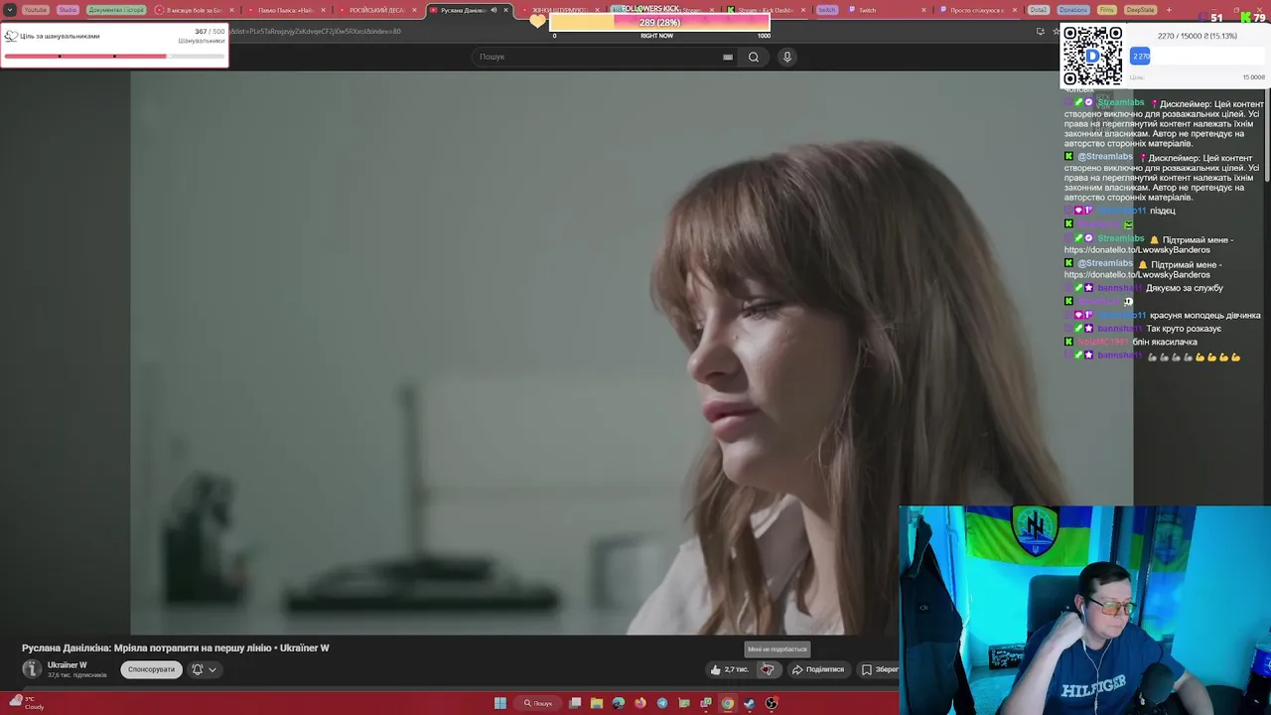Screen dimensions: 1271x715
Task: Share the video via Поділитися
Action: [x=818, y=669]
